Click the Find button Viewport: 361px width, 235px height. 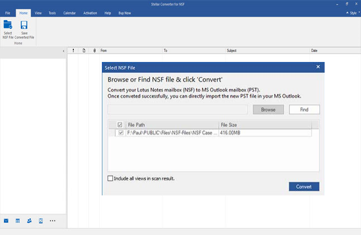pyautogui.click(x=304, y=109)
